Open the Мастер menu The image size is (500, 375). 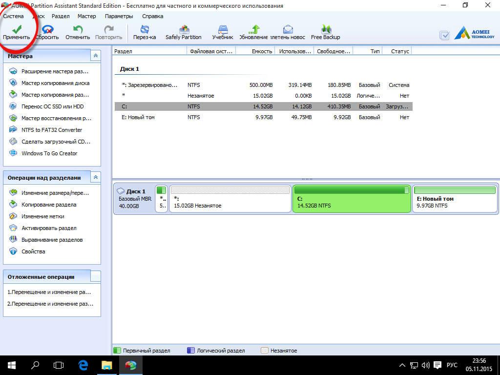point(87,16)
